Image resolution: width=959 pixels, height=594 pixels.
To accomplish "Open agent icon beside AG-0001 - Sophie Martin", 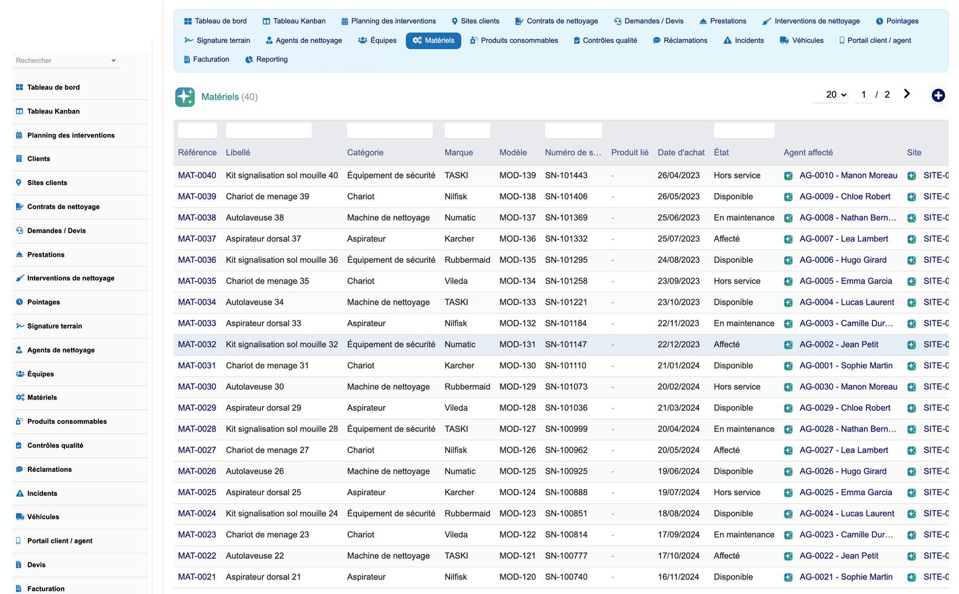I will pos(788,366).
